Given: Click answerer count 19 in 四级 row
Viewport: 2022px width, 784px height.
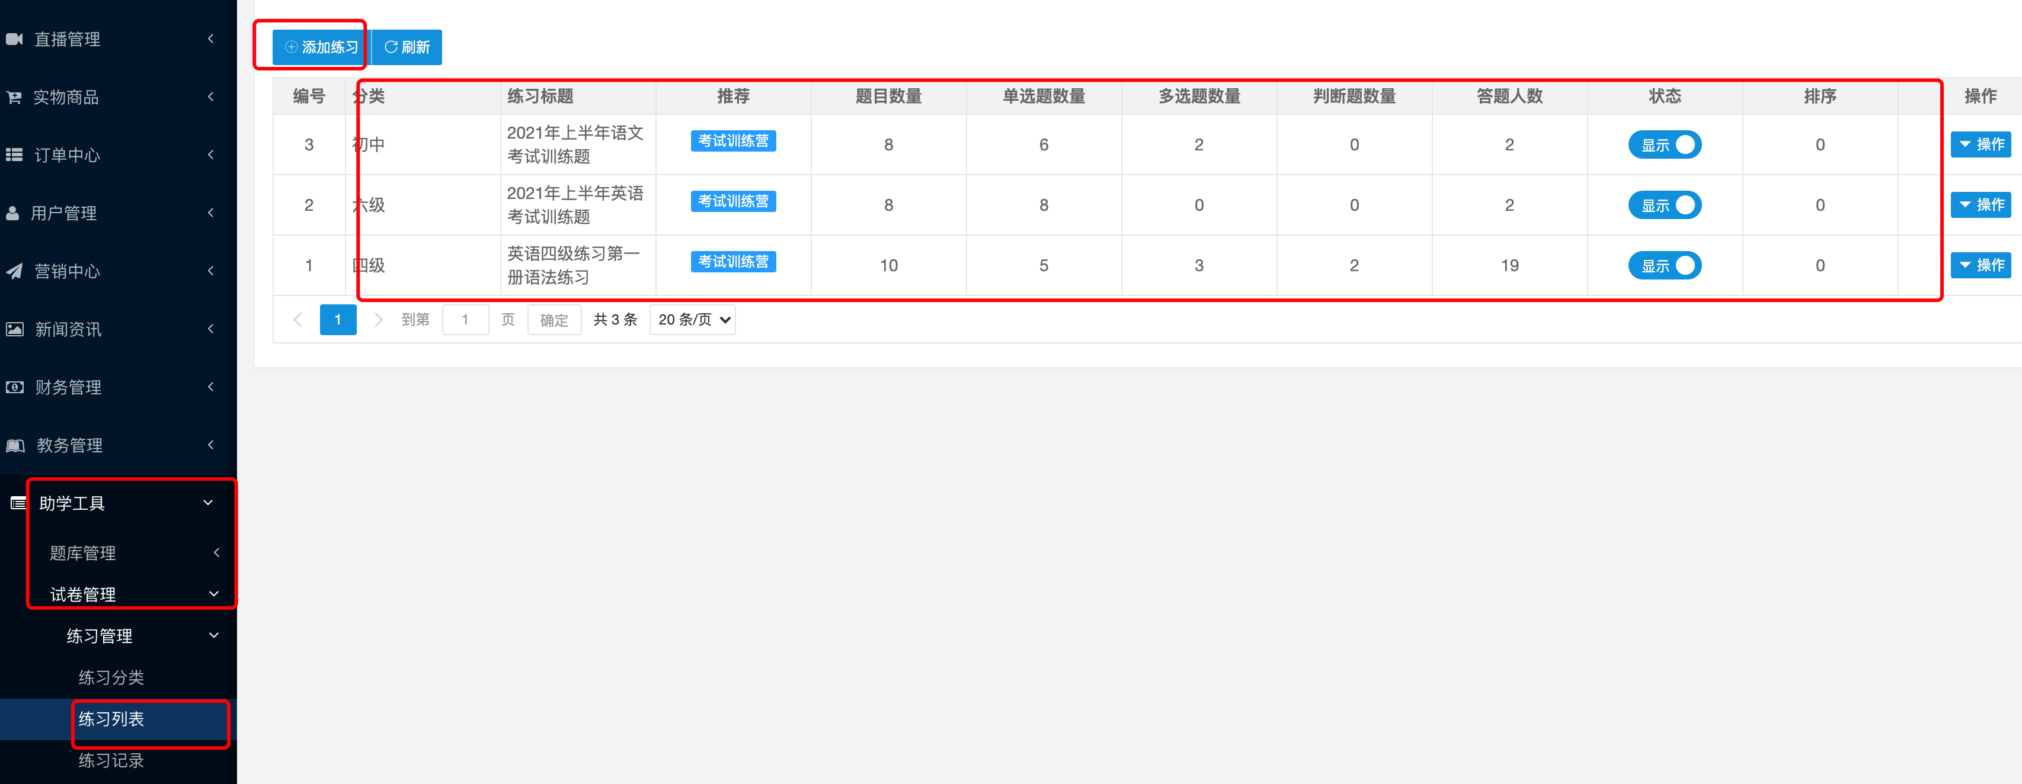Looking at the screenshot, I should (1509, 266).
